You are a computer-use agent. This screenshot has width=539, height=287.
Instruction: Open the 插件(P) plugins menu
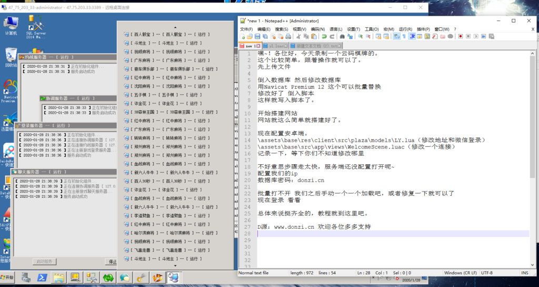pos(423,29)
